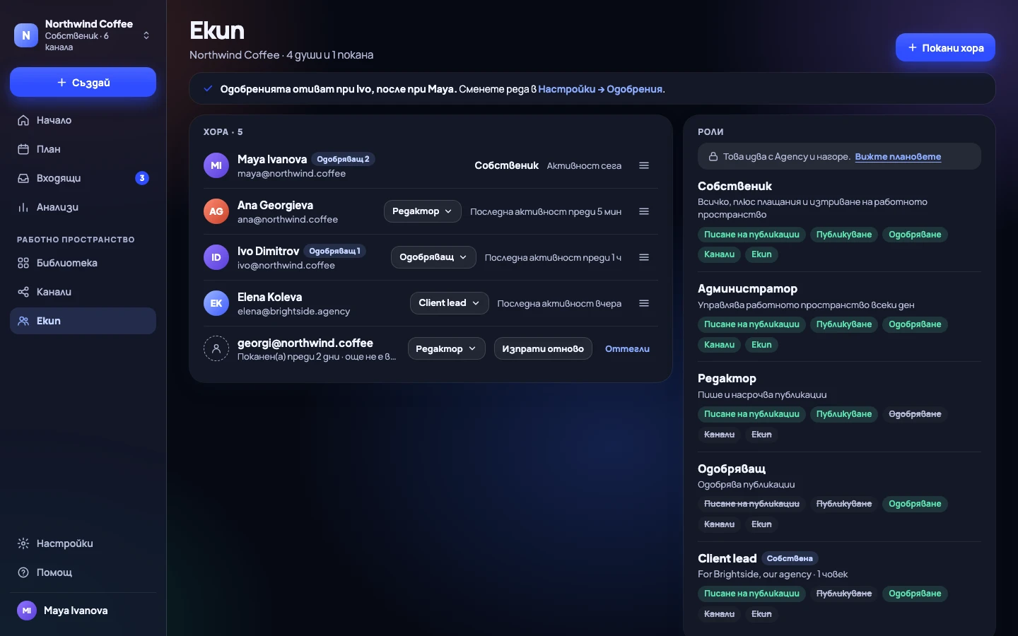Expand the workspace switcher chevrons

pos(146,35)
